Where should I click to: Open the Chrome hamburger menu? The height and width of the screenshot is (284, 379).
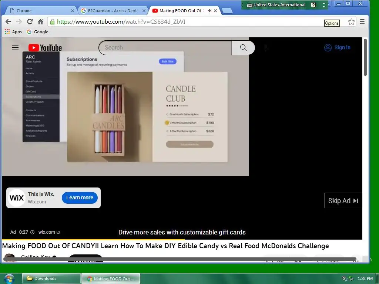362,22
